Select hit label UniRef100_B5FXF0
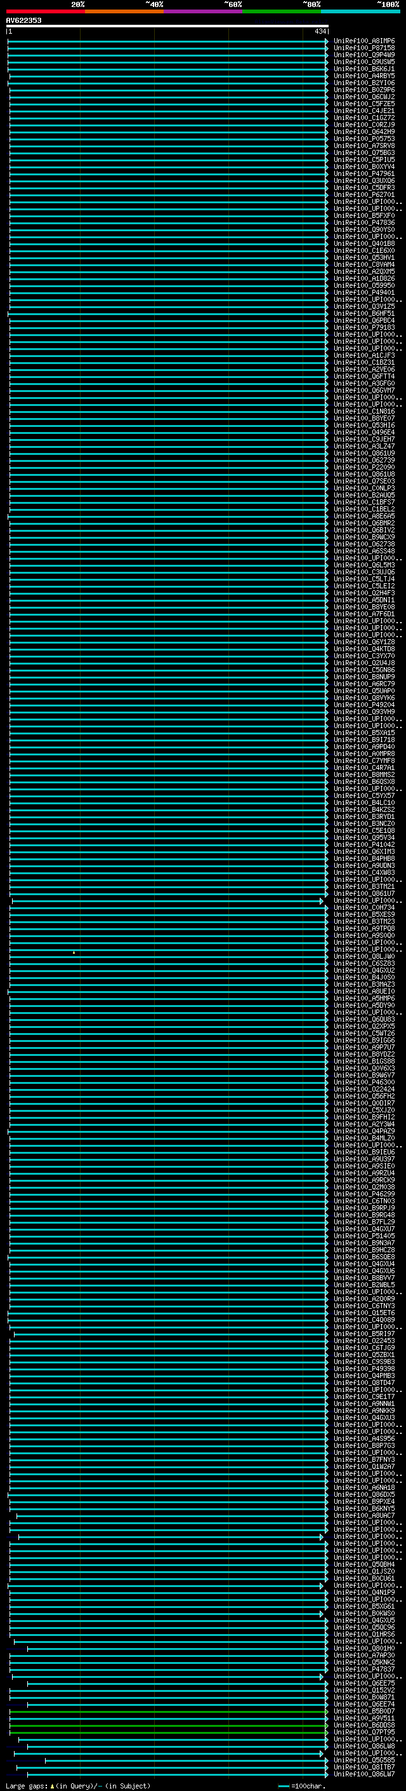The image size is (406, 1791). (x=363, y=215)
